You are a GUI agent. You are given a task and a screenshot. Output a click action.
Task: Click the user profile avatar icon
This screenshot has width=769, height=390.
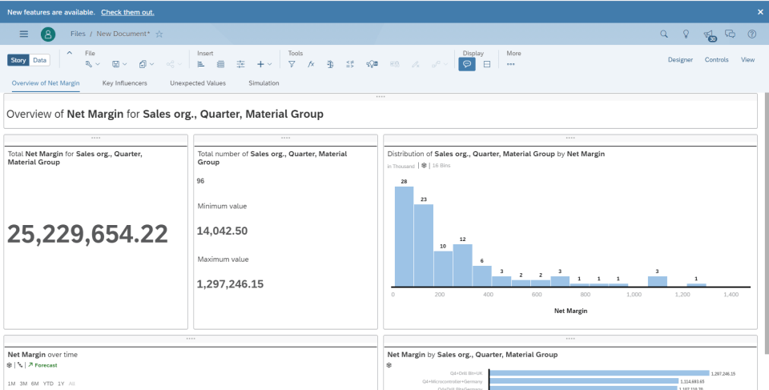click(x=48, y=34)
